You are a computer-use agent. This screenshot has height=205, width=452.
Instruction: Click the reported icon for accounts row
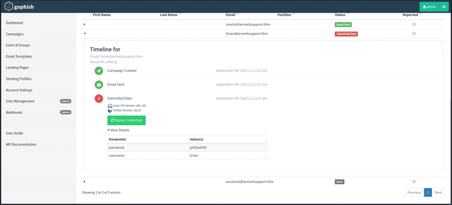414,182
